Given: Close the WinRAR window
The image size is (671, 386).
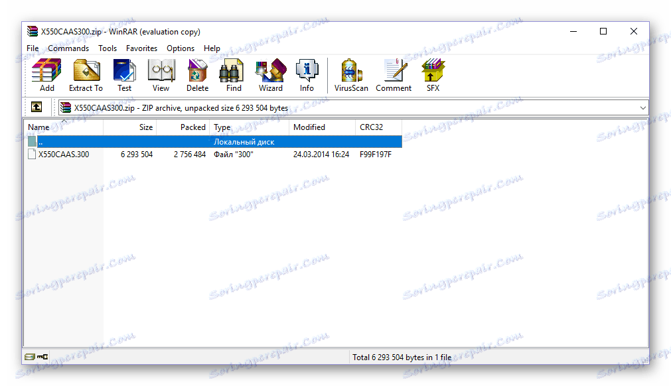Looking at the screenshot, I should coord(634,31).
